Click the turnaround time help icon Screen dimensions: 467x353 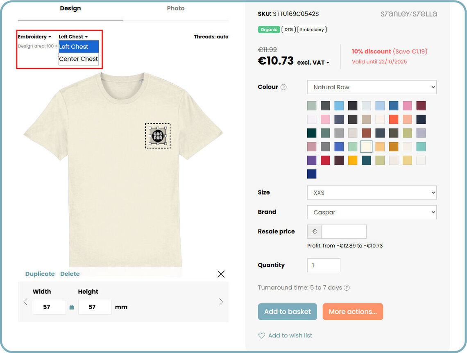point(347,287)
